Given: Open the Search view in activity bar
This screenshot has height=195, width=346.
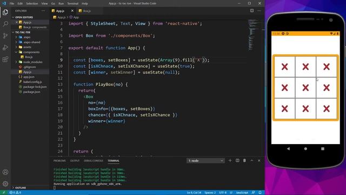Looking at the screenshot, I should [5, 24].
